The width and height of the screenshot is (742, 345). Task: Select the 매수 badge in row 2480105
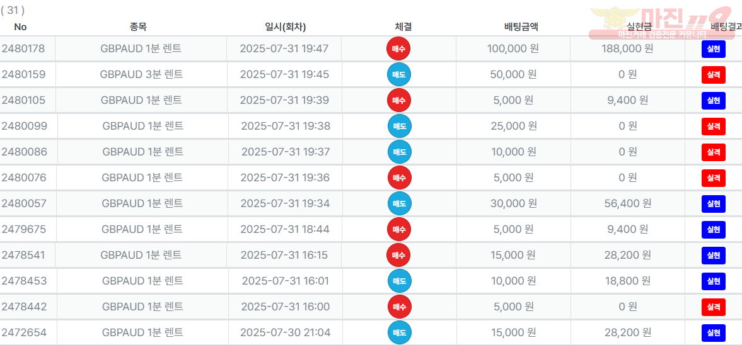point(399,100)
